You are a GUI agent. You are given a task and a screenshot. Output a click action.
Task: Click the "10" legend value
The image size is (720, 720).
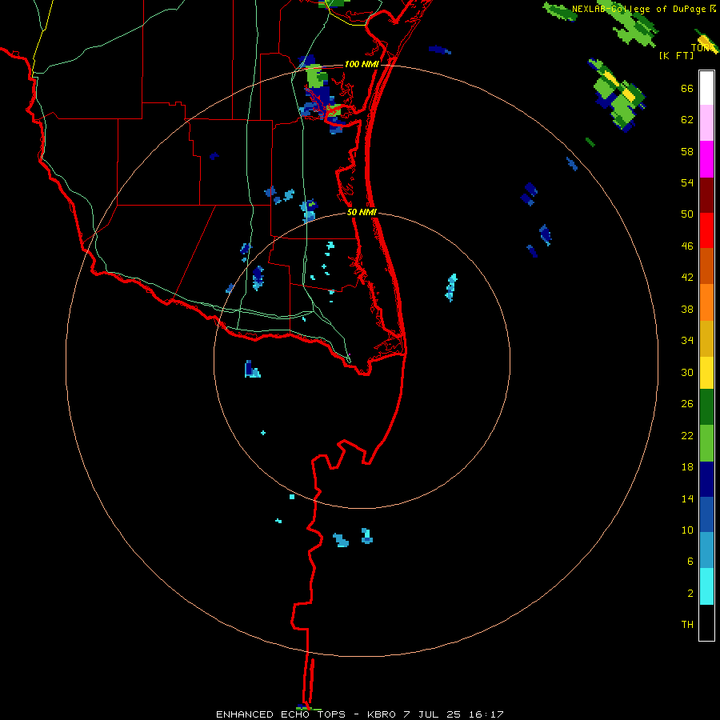click(687, 530)
